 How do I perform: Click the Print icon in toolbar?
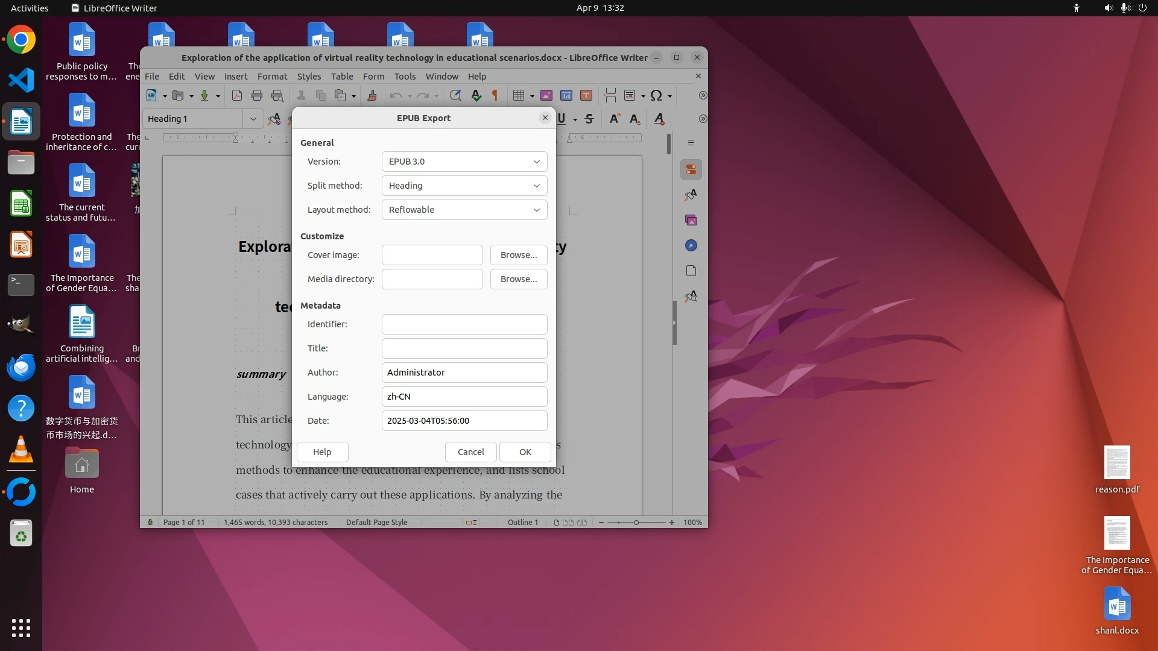click(257, 95)
